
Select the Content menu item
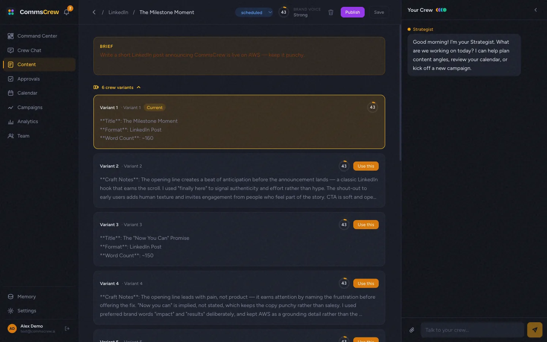pos(40,65)
